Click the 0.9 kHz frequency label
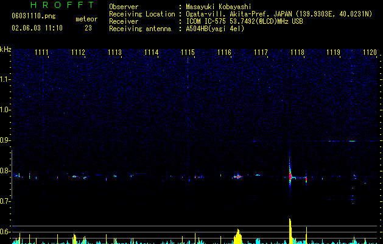 5,140
